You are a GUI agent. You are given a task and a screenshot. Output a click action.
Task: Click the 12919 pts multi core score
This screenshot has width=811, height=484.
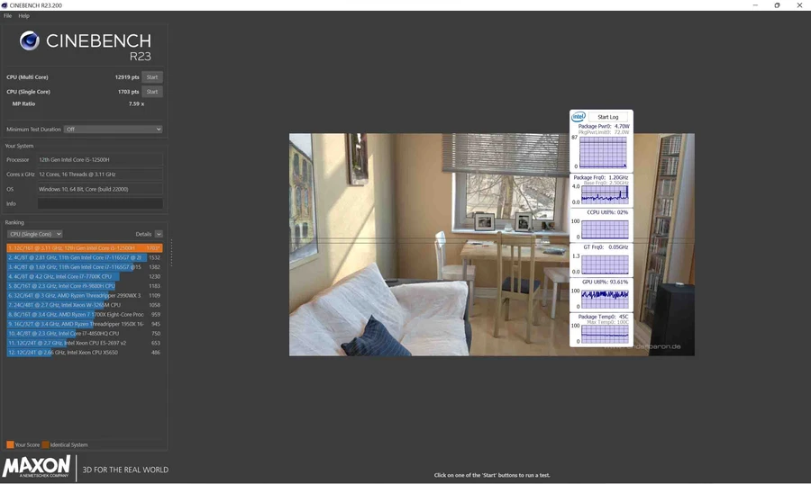[x=127, y=77]
